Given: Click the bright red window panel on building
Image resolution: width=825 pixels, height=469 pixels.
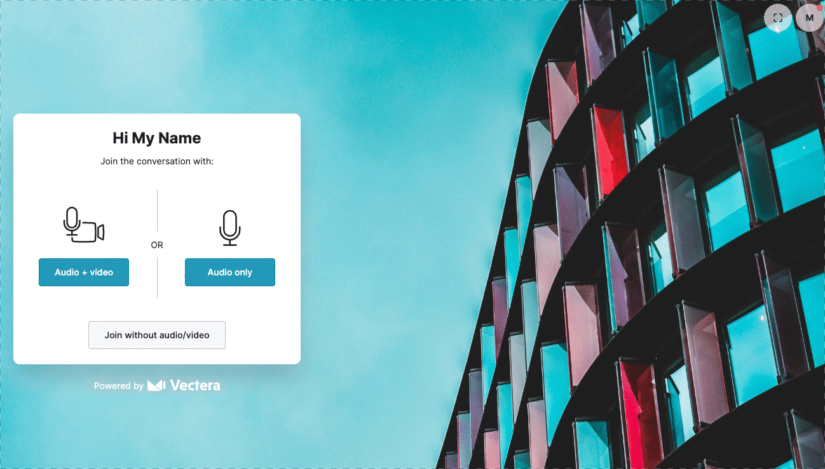Looking at the screenshot, I should [609, 152].
